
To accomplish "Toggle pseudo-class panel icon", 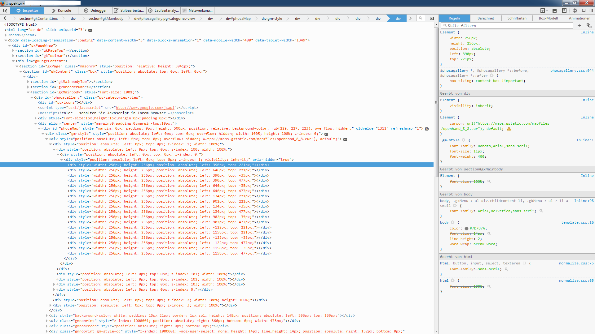I will click(589, 26).
